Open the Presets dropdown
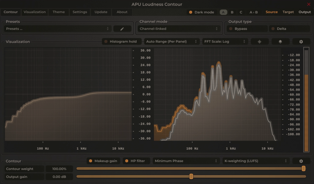314x184 pixels. coord(57,28)
